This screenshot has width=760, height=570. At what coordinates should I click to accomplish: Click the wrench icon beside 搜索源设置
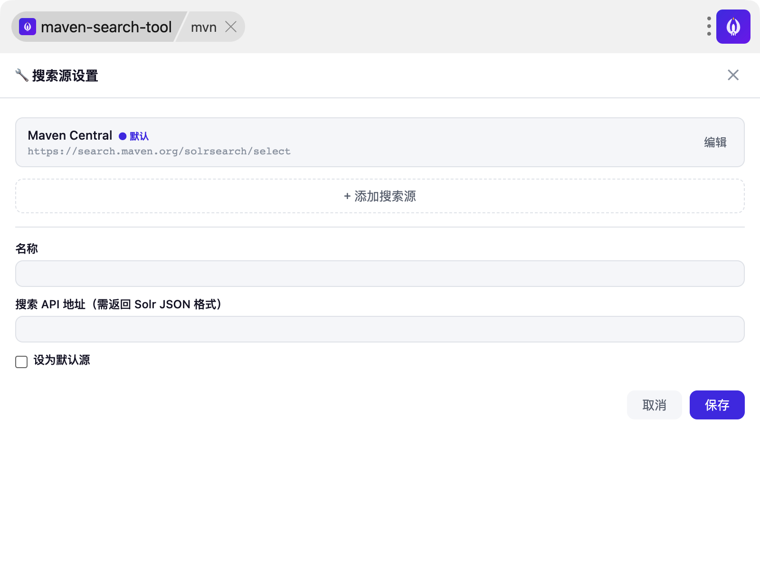coord(22,75)
